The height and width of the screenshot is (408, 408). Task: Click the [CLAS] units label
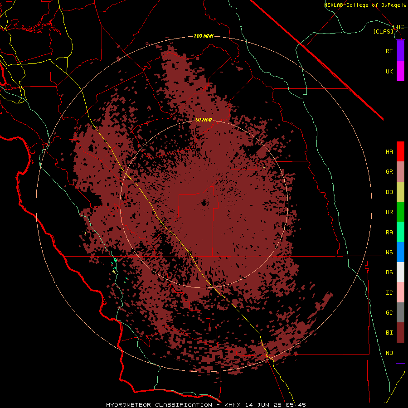383,31
